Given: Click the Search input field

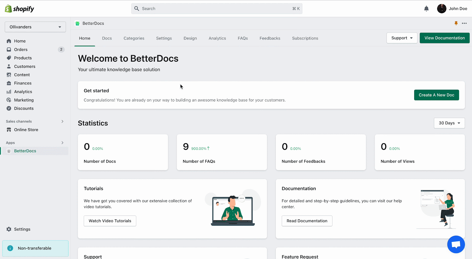Looking at the screenshot, I should click(x=217, y=9).
